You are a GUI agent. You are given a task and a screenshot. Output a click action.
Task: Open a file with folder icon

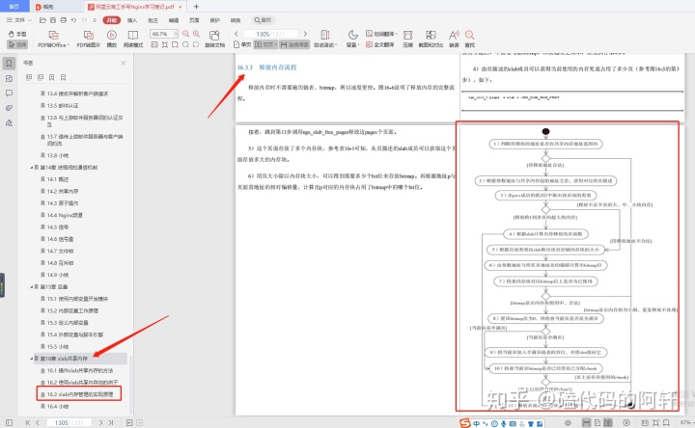click(42, 20)
